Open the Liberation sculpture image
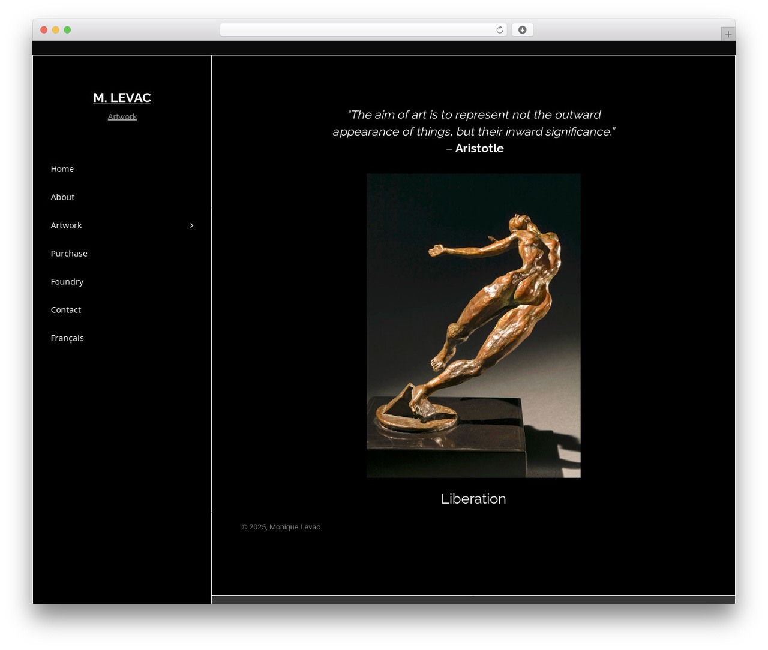The height and width of the screenshot is (650, 768). coord(473,326)
